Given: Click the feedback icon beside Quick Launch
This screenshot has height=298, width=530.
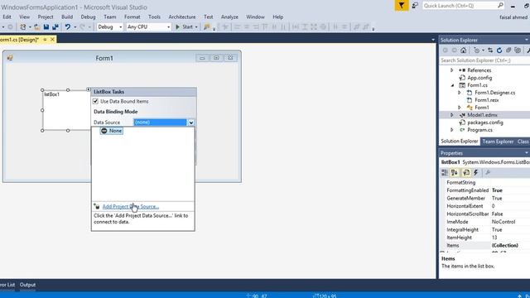Looking at the screenshot, I should pos(415,6).
